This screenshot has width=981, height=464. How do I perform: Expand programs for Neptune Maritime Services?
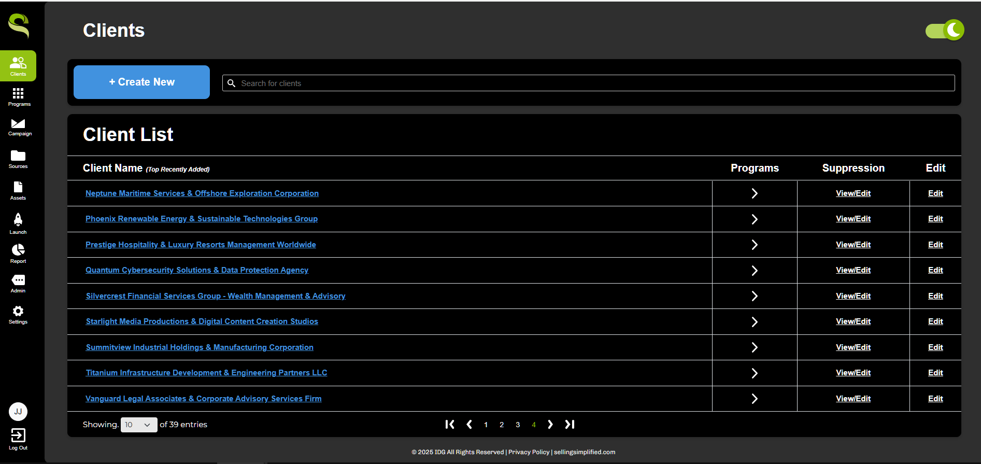tap(755, 193)
